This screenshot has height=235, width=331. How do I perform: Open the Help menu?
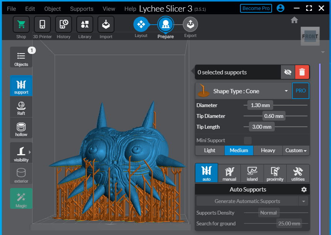[130, 8]
